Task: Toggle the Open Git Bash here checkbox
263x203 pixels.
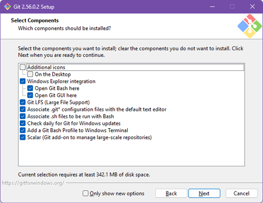Action: pos(30,88)
